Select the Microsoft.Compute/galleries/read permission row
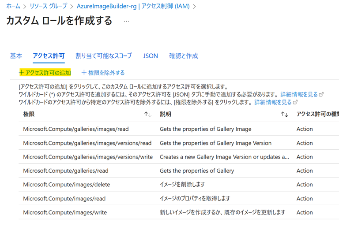 [65, 170]
